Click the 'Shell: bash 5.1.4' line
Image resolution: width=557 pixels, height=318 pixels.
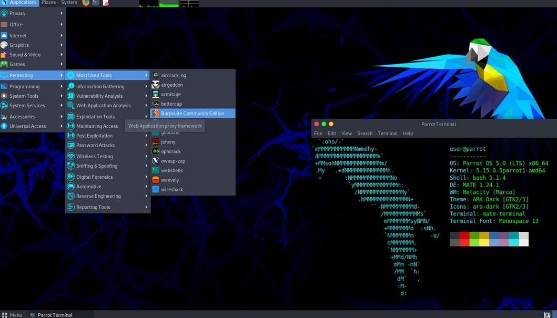tap(478, 178)
